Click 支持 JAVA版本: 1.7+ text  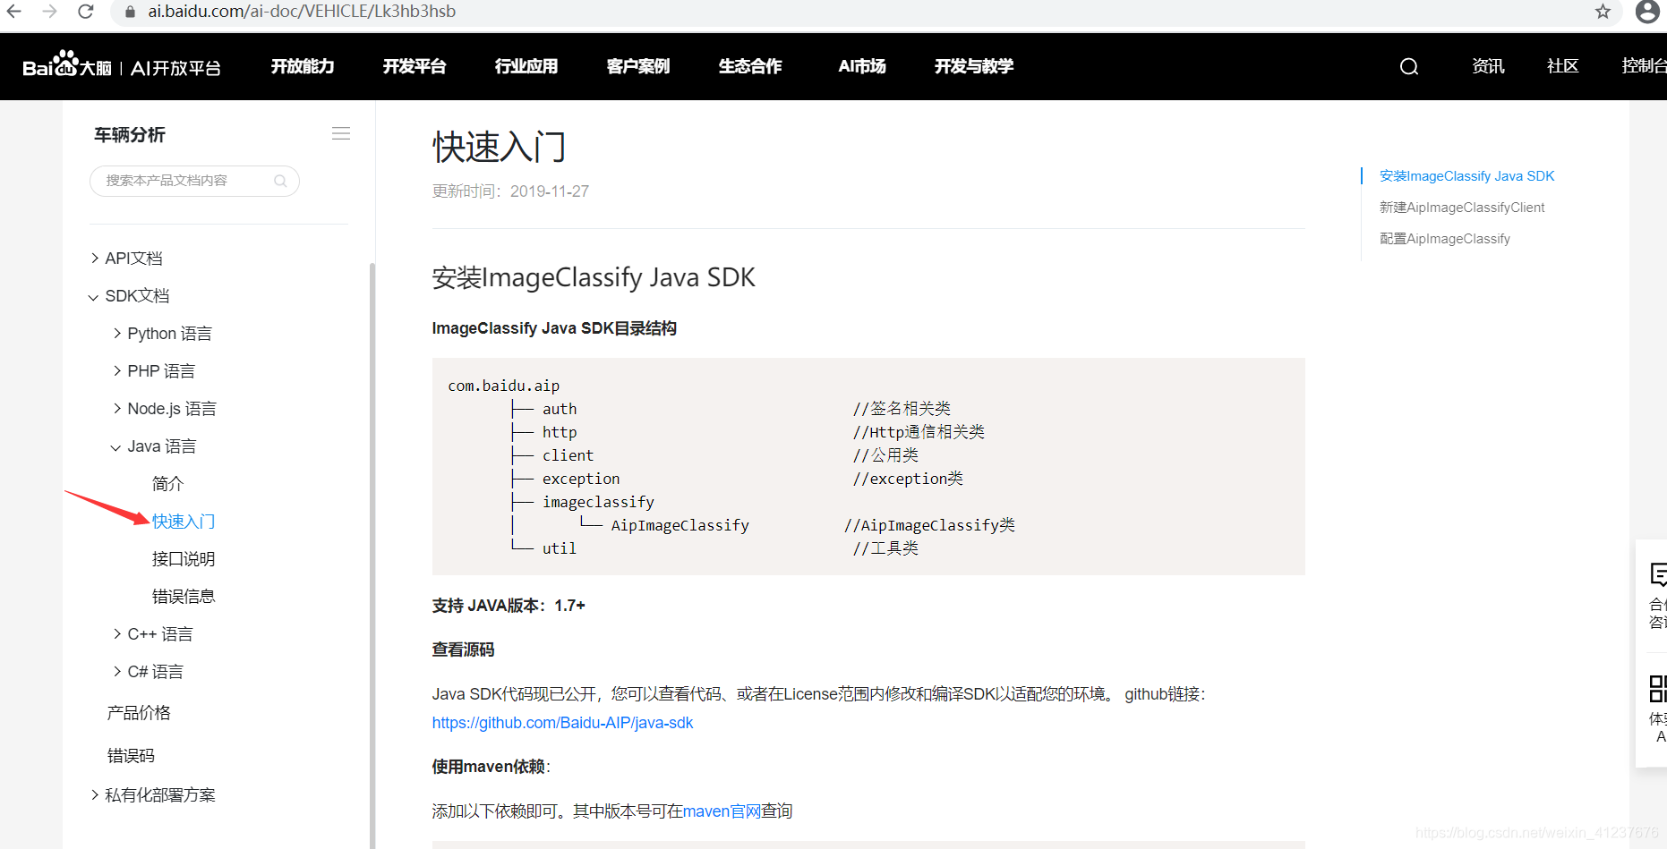pos(509,606)
